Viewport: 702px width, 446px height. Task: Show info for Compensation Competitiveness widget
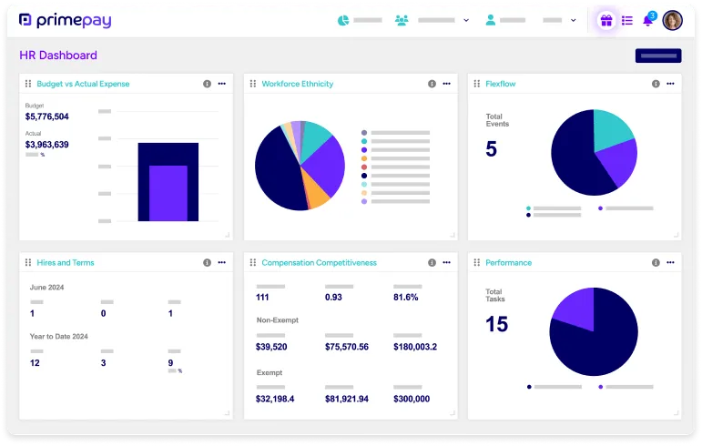point(432,262)
